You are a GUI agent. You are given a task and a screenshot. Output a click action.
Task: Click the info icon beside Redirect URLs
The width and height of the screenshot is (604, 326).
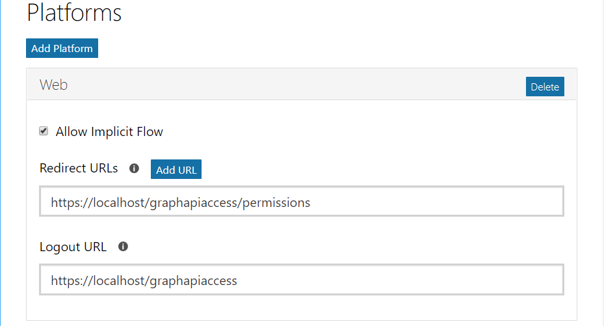coord(135,169)
